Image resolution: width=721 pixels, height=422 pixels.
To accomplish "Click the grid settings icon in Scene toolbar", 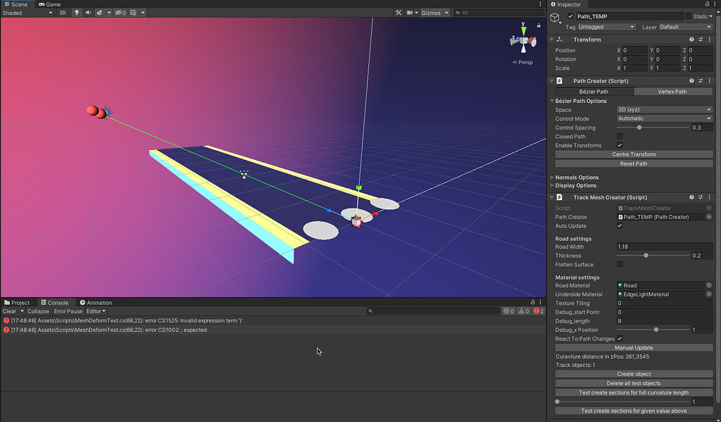I will click(x=132, y=12).
